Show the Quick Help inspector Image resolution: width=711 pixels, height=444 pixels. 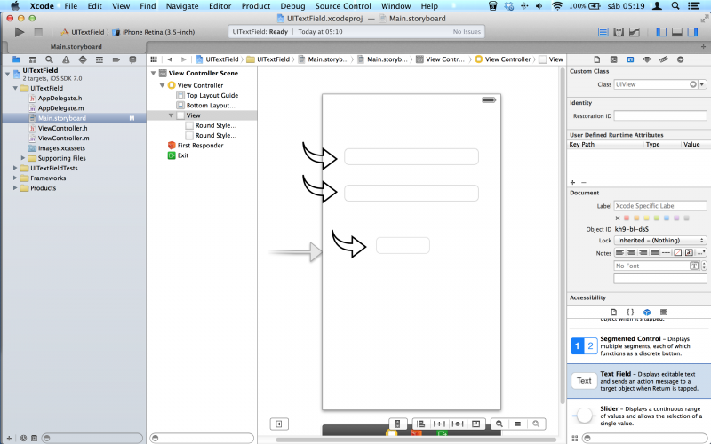613,59
